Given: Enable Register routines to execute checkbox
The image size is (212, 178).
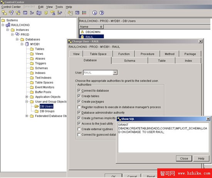Looking at the screenshot, I should tap(79, 107).
